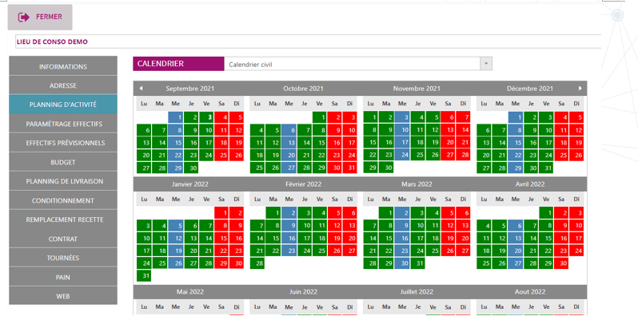Select 1 September 2021 blue day

[175, 118]
